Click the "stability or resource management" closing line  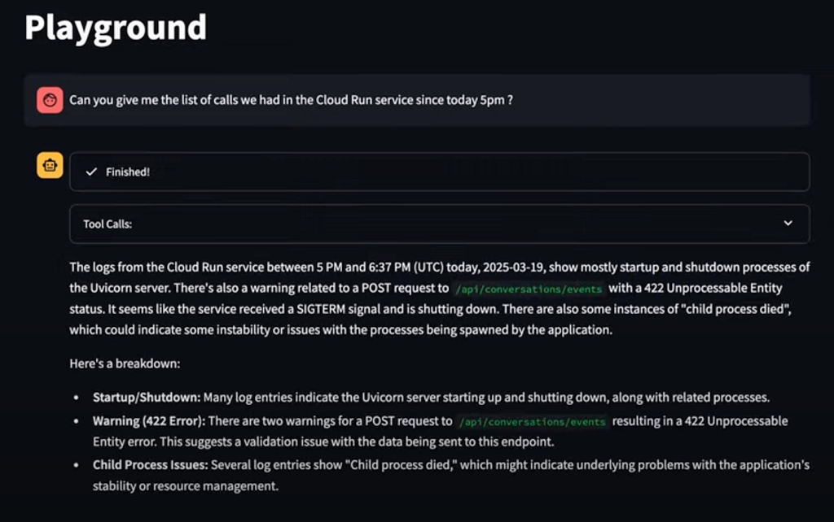186,486
